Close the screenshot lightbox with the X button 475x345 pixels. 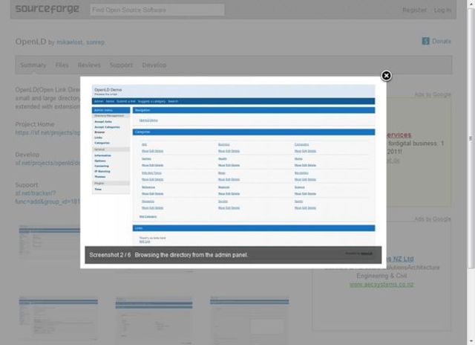click(386, 76)
